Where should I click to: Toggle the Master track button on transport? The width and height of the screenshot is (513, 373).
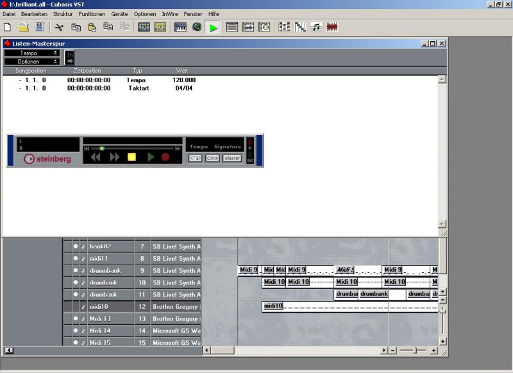pos(232,159)
